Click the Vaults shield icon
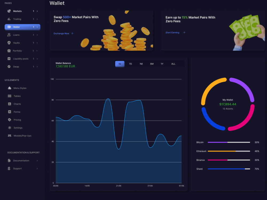The width and height of the screenshot is (267, 200). [9, 43]
